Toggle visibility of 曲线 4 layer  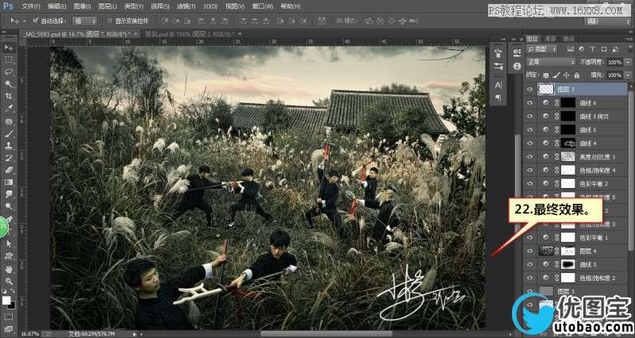(x=529, y=143)
